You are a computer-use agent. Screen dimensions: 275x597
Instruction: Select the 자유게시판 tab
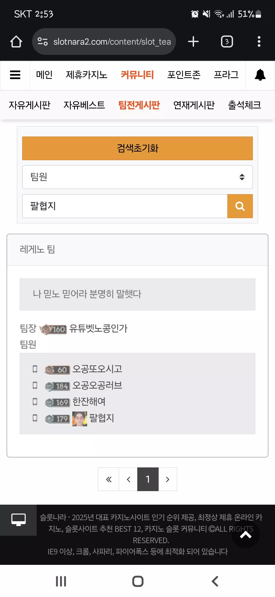tap(30, 105)
